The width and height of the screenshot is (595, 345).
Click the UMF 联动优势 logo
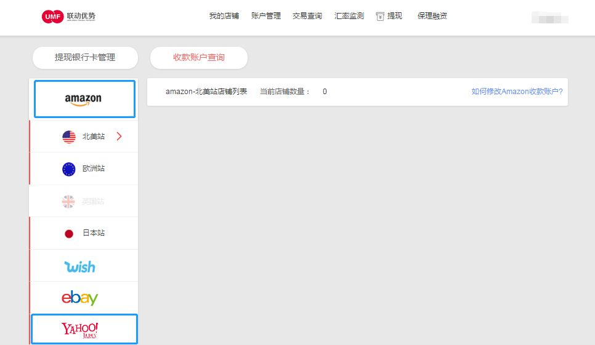(x=69, y=16)
